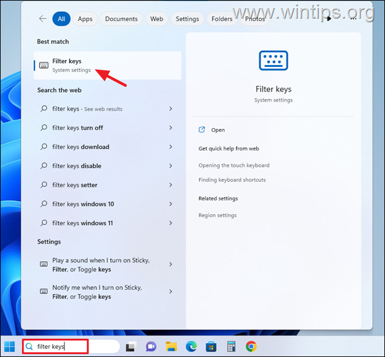Open File Explorer from the taskbar

[x=171, y=346]
